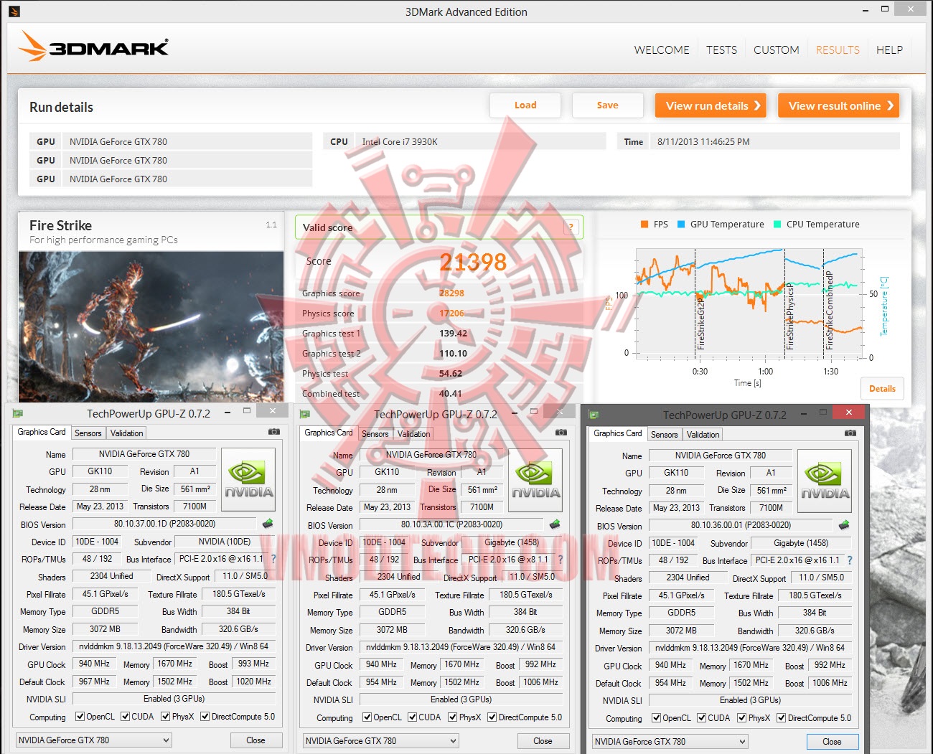Click middle GPU-Z title bar app icon
This screenshot has width=933, height=754.
305,414
